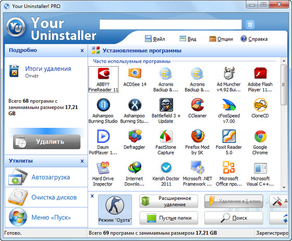Image resolution: width=292 pixels, height=241 pixels.
Task: Select Microsoft Visual C++ icon
Action: pyautogui.click(x=260, y=168)
